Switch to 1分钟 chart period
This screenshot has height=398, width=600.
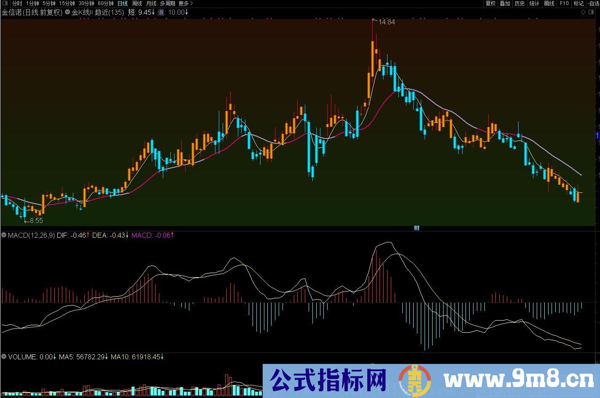(x=32, y=3)
